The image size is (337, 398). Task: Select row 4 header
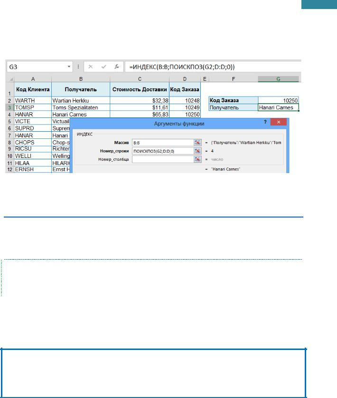[x=9, y=115]
